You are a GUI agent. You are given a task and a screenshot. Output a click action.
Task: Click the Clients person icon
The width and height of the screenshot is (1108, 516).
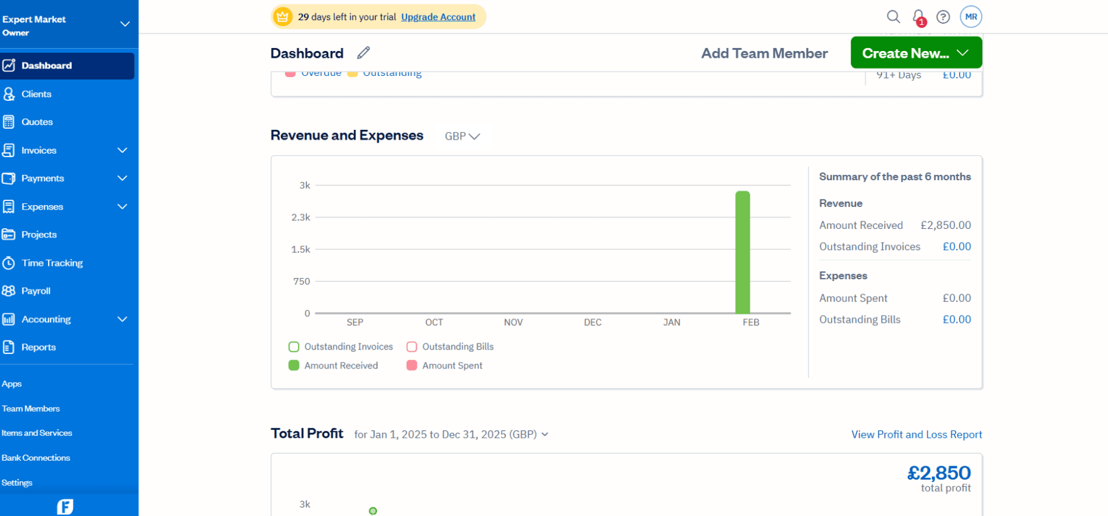pos(9,94)
